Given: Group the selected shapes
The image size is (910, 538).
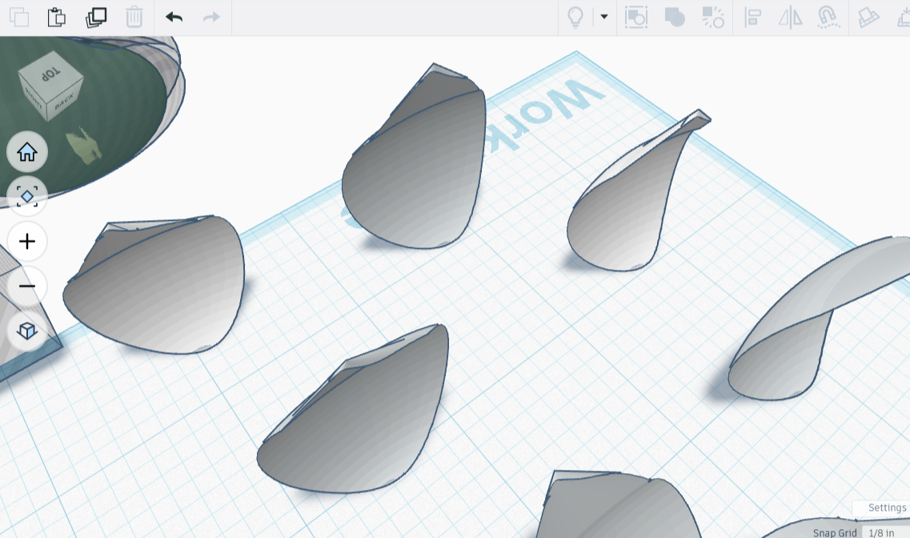Looking at the screenshot, I should [675, 18].
